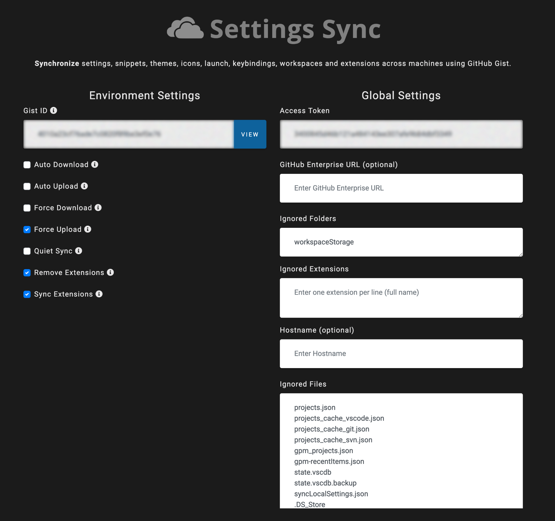555x521 pixels.
Task: Click the info icon beside Force Download
Action: pyautogui.click(x=98, y=208)
